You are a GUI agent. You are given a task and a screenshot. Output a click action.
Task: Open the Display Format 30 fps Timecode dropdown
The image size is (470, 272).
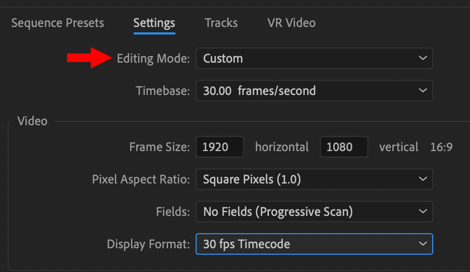click(314, 244)
